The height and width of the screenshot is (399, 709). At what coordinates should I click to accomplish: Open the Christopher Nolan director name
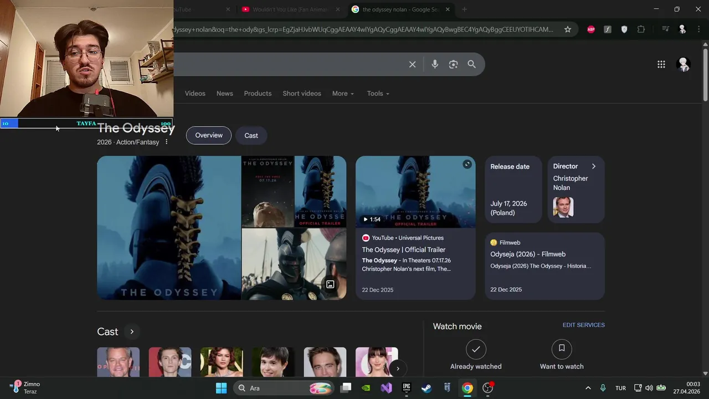coord(570,183)
